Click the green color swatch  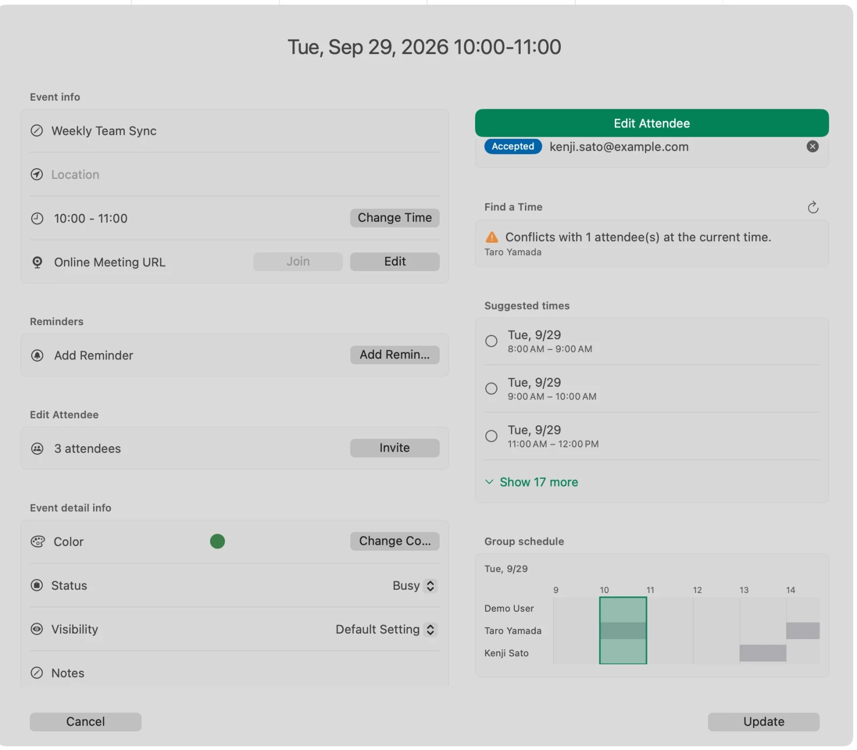(x=217, y=542)
